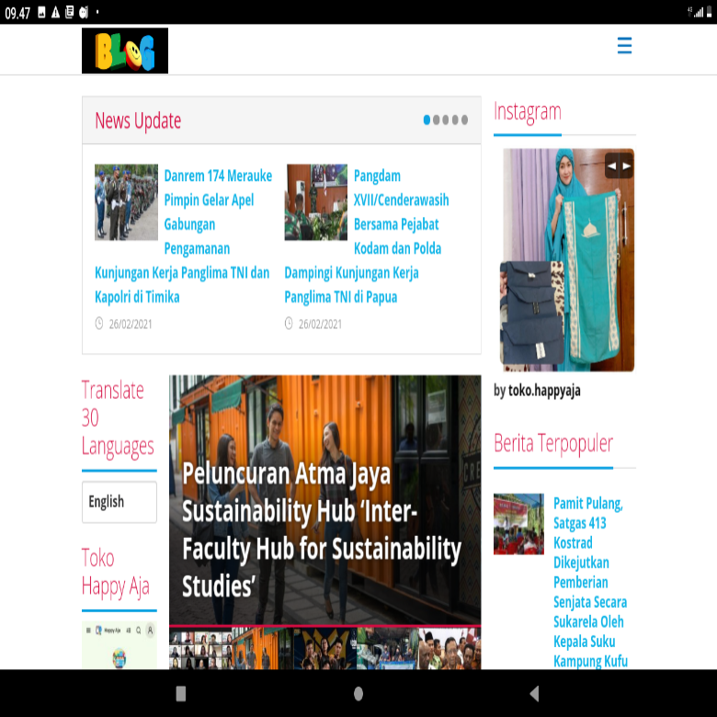Screen dimensions: 717x717
Task: Click clock icon under Pangdam article
Action: tap(289, 324)
